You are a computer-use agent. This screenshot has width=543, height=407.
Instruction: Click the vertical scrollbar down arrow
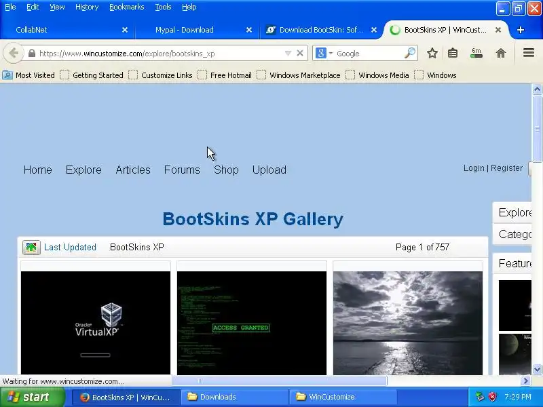[x=537, y=369]
